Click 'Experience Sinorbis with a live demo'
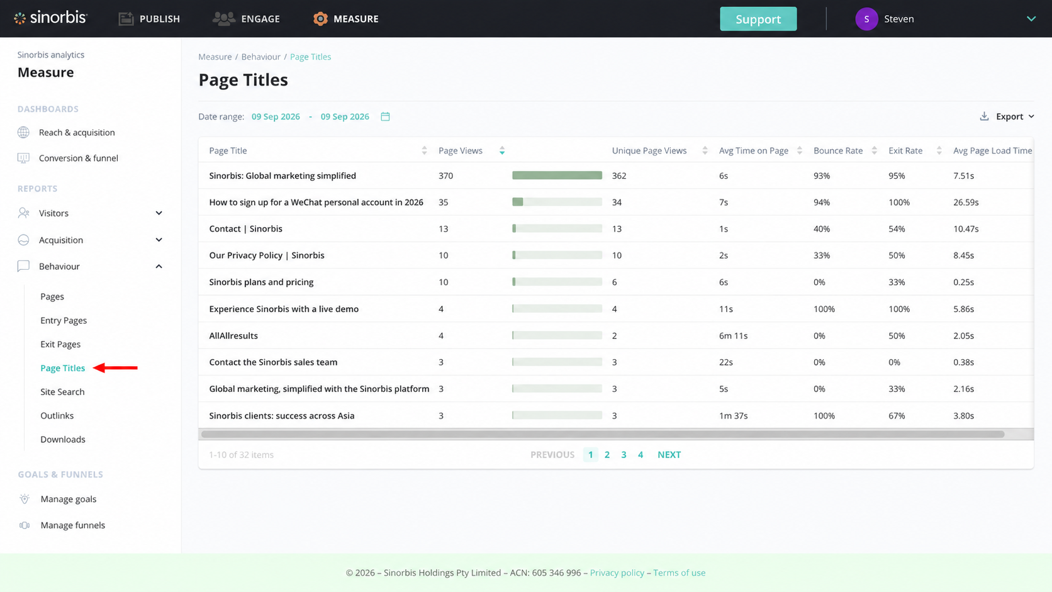Screen dimensions: 1052x592 point(284,309)
